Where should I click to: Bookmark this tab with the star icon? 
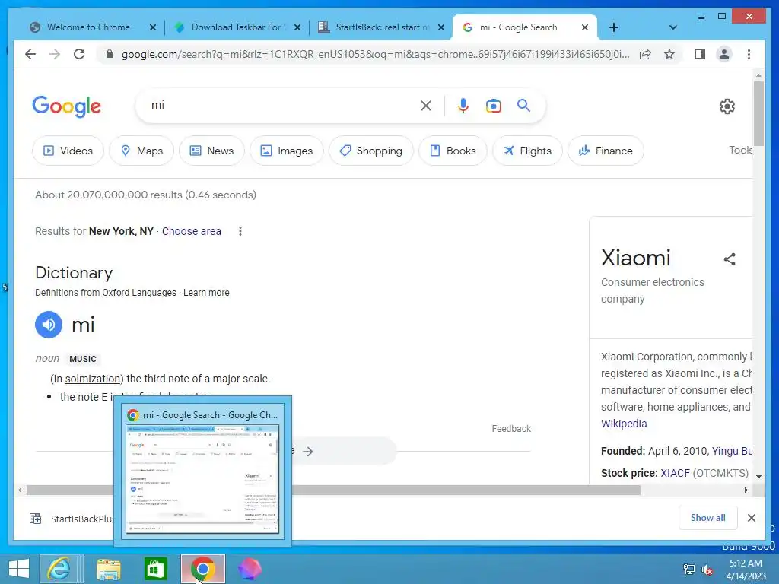pos(669,54)
